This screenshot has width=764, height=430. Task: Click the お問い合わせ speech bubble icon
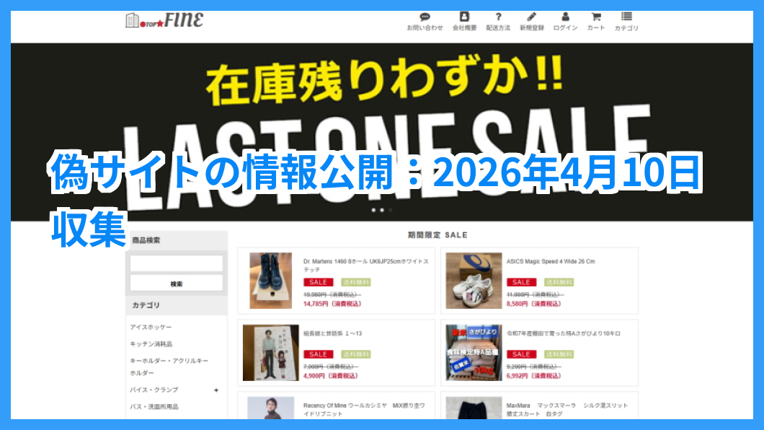[425, 17]
